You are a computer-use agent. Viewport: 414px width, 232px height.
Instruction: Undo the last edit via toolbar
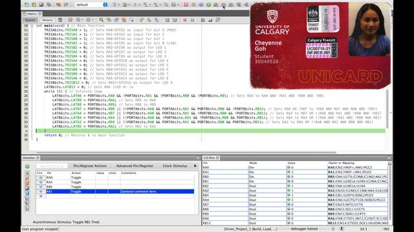[58, 5]
